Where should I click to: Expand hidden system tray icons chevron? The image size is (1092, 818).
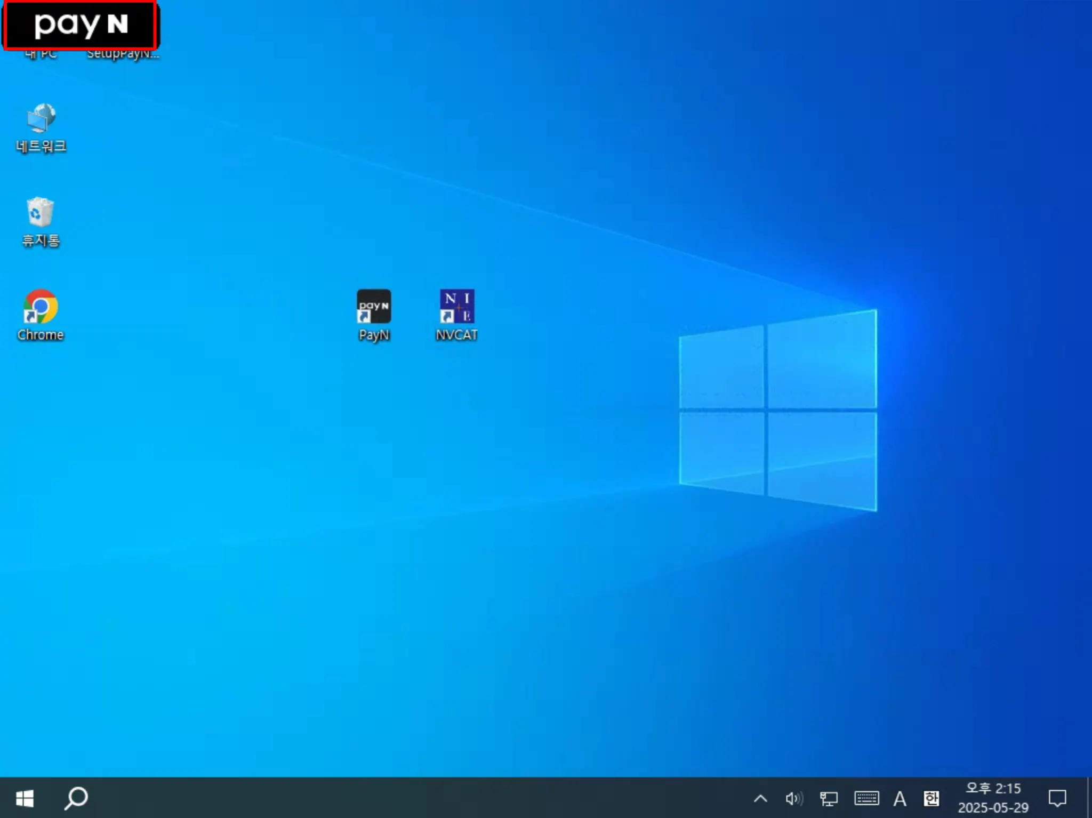(760, 798)
